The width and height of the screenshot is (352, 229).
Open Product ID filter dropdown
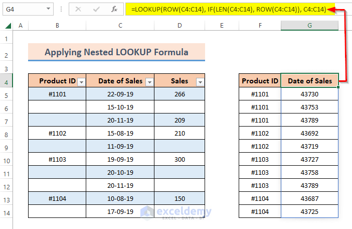82,82
